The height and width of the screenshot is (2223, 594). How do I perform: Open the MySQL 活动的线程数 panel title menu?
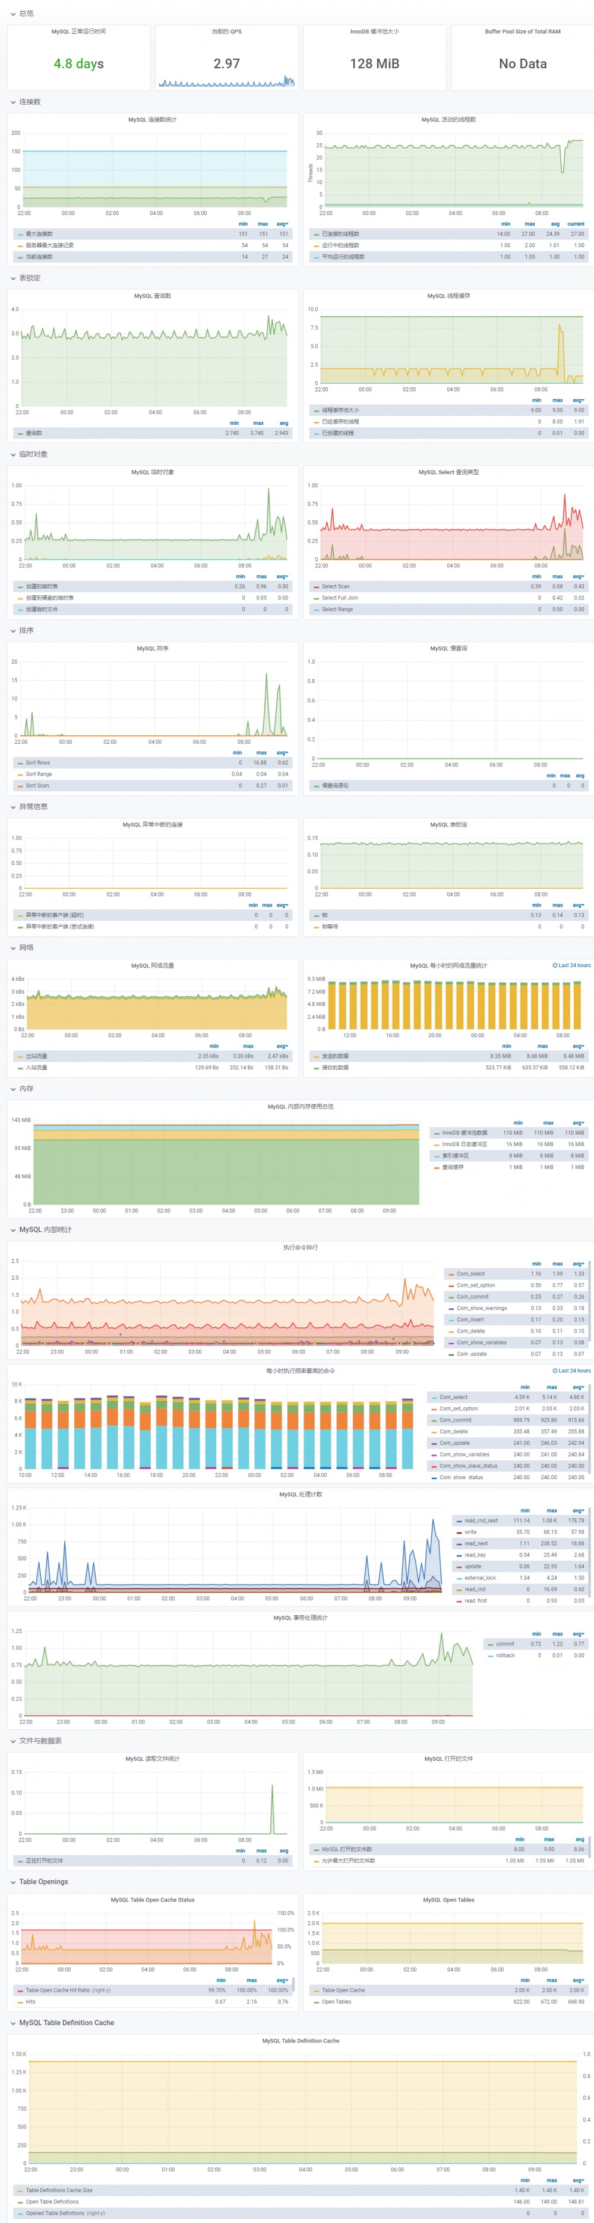point(449,120)
